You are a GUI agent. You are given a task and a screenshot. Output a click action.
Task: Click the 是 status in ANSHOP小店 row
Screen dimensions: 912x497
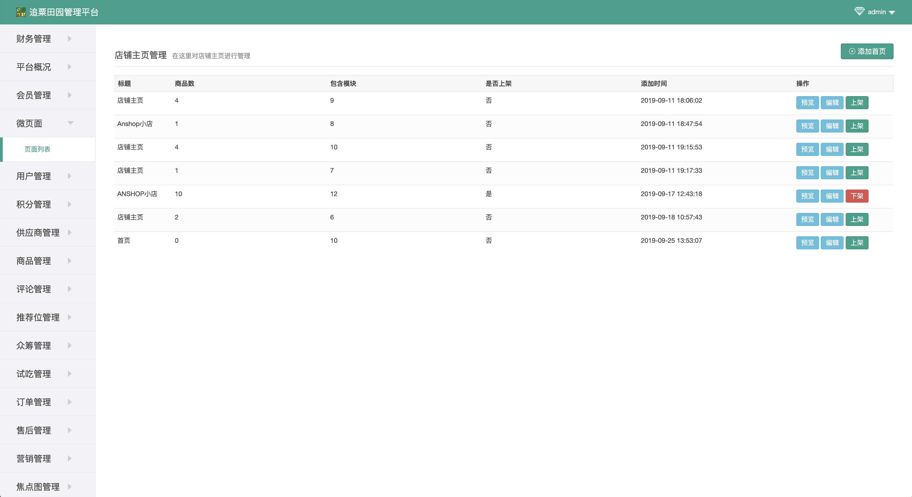coord(489,194)
